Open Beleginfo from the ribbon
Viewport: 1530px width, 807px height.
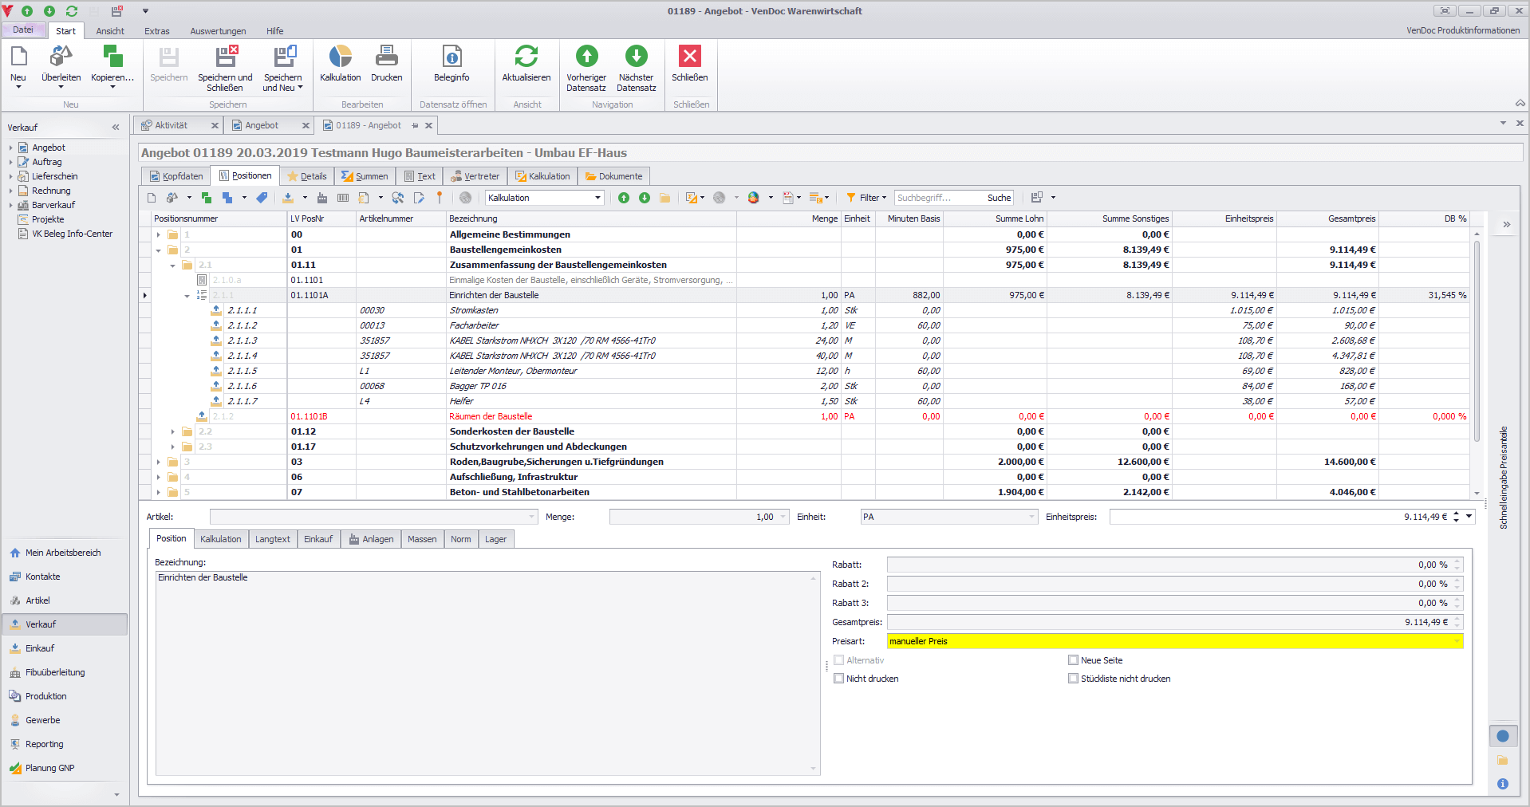coord(452,57)
